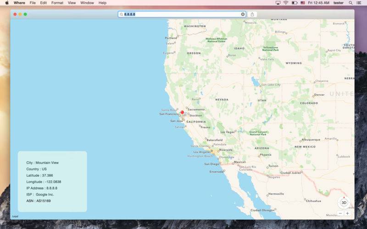
Task: Click the US flag input source icon
Action: 303,3
